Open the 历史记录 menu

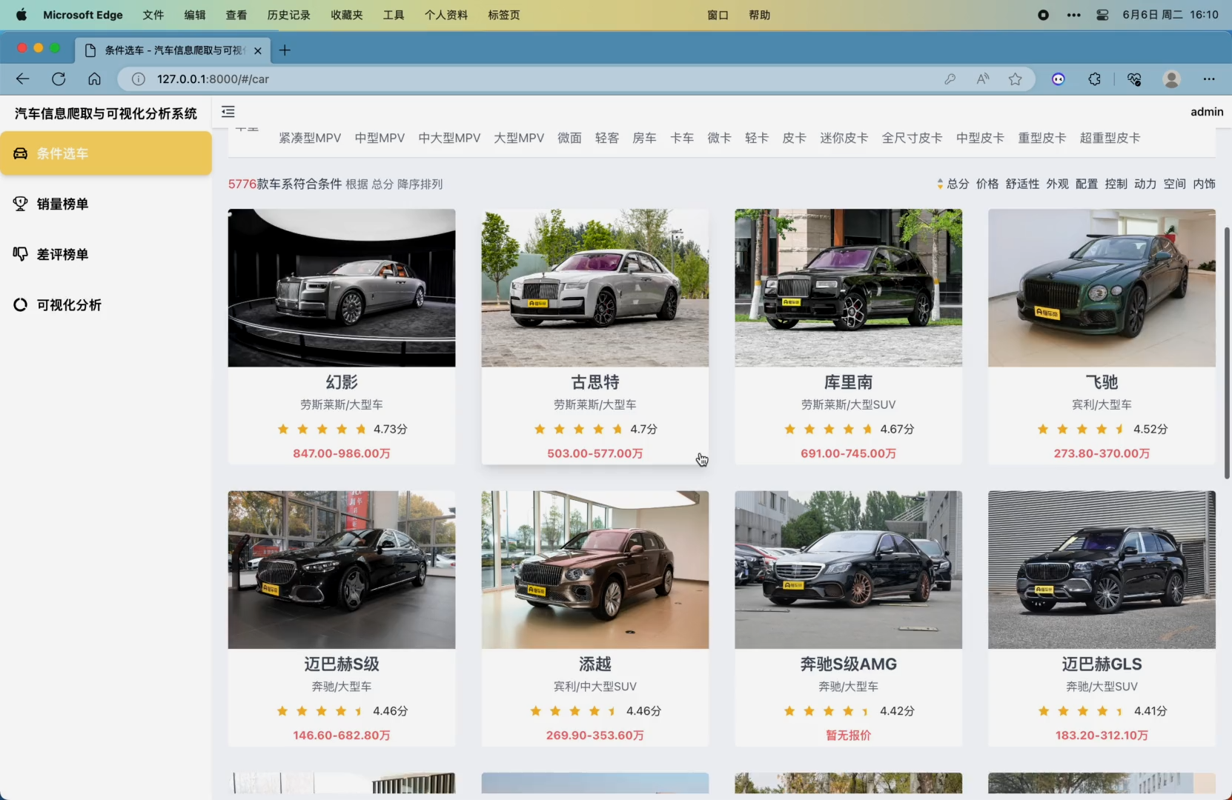click(x=289, y=15)
